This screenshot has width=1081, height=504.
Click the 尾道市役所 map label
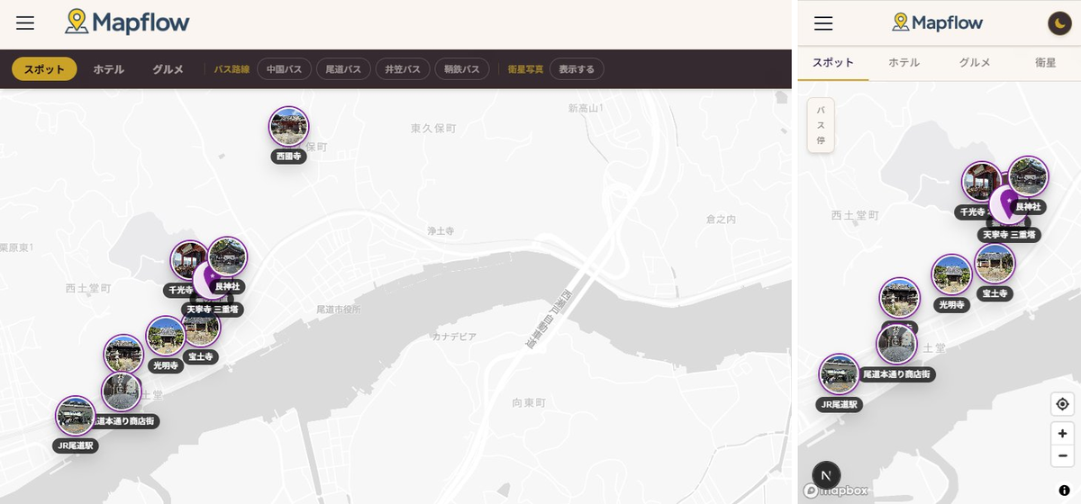point(339,309)
